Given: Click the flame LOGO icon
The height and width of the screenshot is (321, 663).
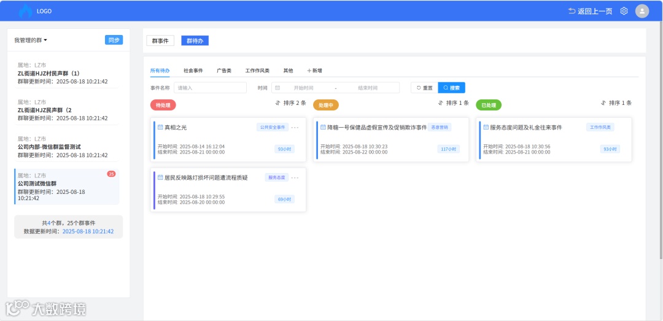Looking at the screenshot, I should (x=25, y=12).
